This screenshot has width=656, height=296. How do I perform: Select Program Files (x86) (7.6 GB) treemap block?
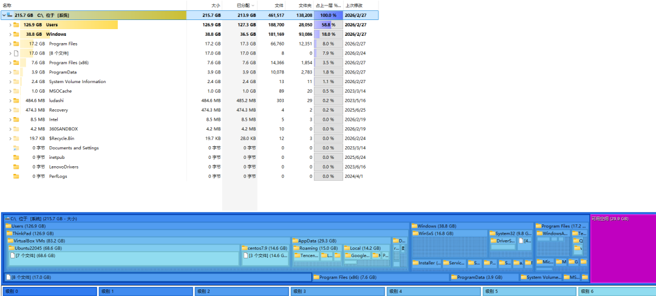point(381,277)
